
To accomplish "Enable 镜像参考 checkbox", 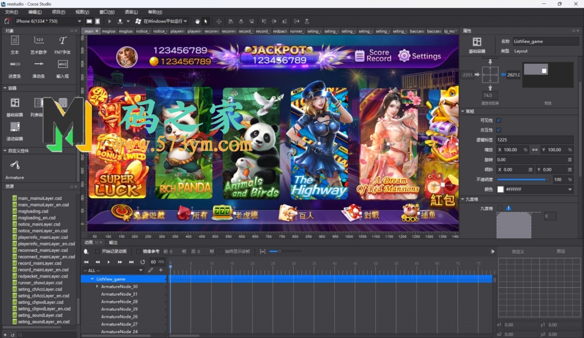I will click(139, 251).
